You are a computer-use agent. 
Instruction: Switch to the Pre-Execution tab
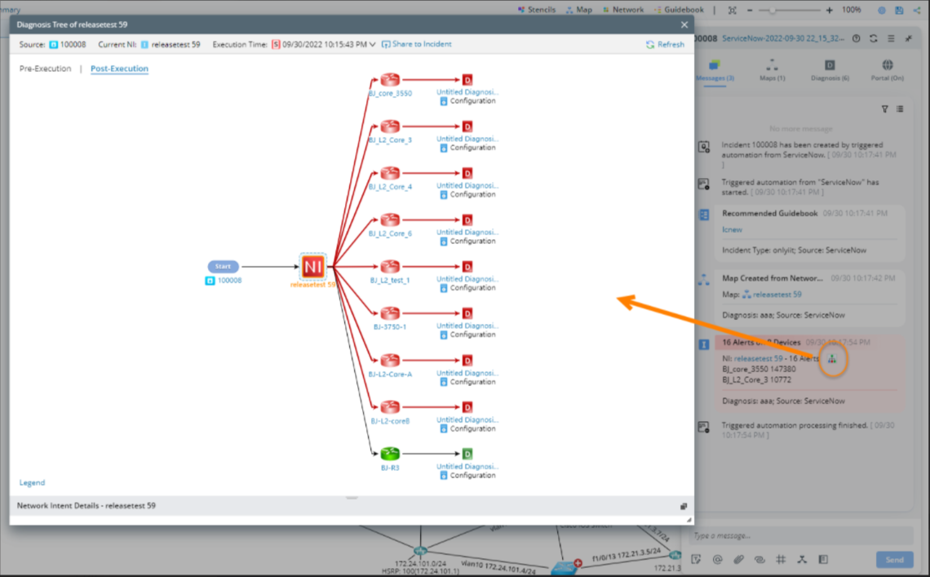point(45,69)
